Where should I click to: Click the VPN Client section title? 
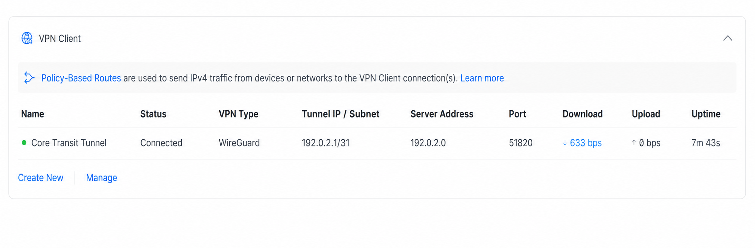[60, 39]
